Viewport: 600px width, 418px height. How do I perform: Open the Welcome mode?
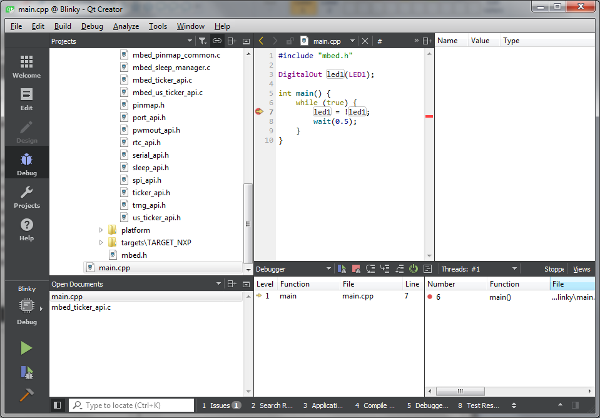pyautogui.click(x=26, y=66)
